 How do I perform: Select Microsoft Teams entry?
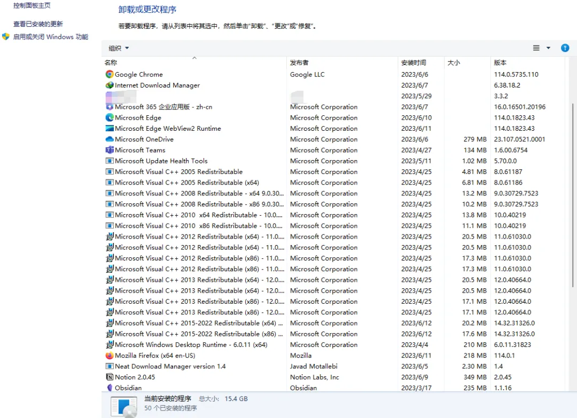pyautogui.click(x=140, y=150)
